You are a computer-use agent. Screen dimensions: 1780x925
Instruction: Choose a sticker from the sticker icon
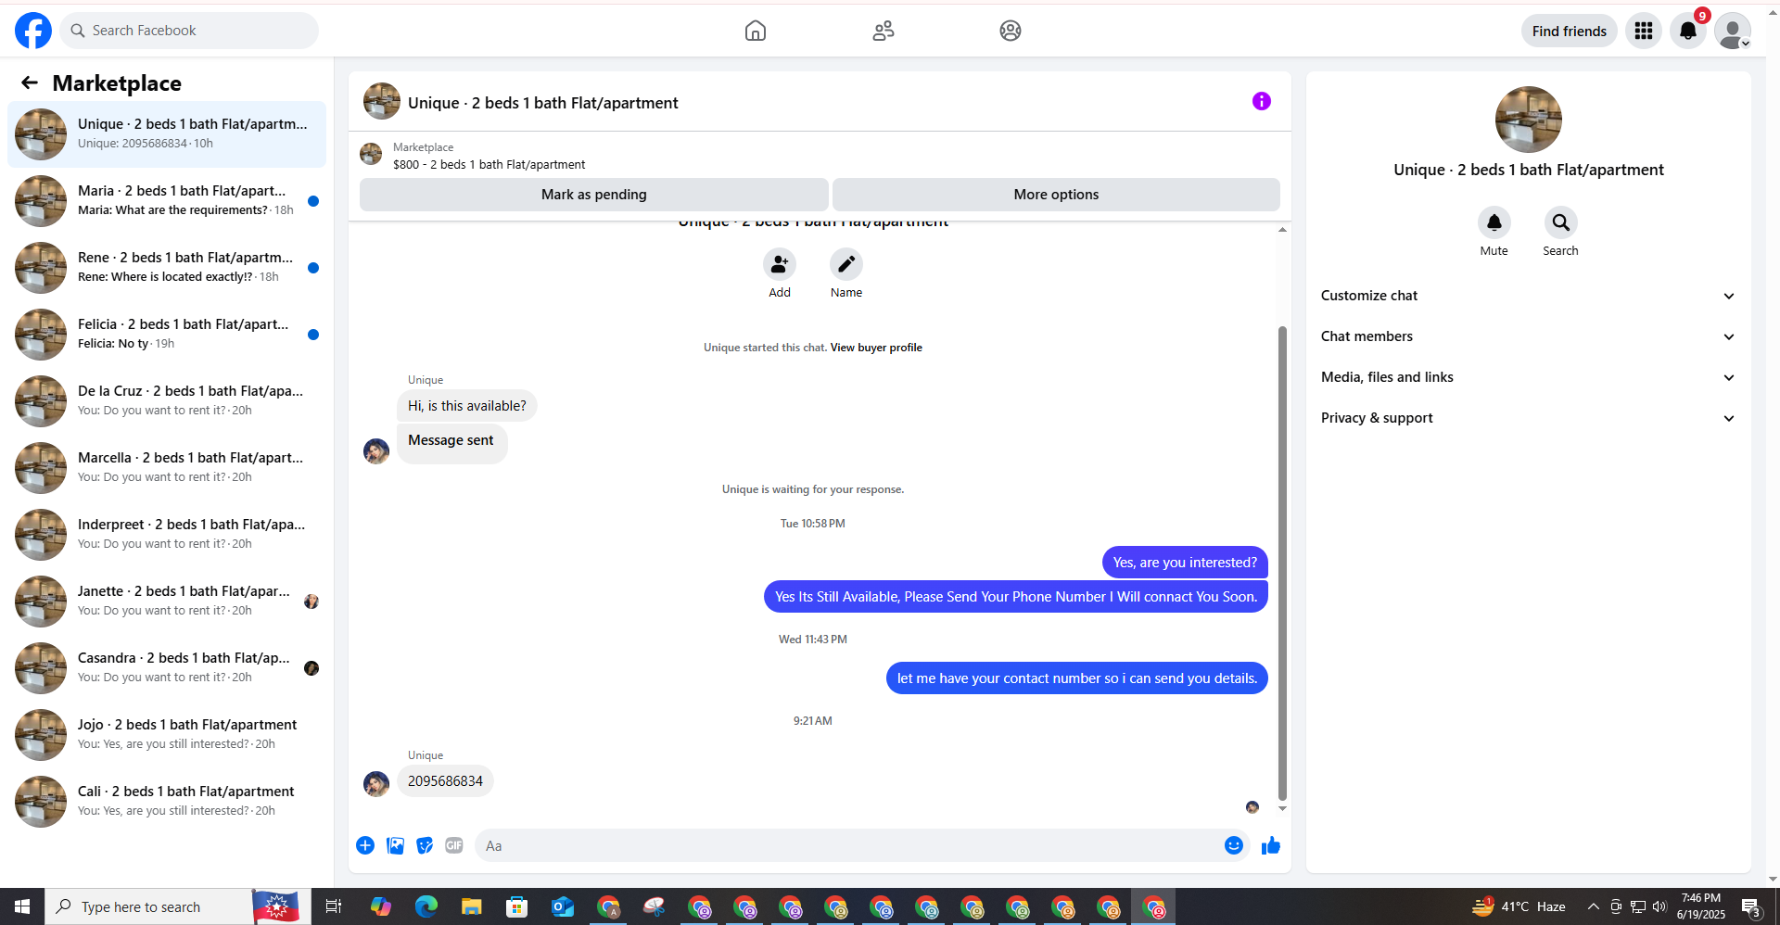click(425, 845)
